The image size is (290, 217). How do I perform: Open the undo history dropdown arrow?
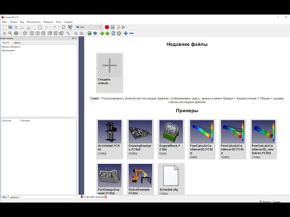(50, 27)
